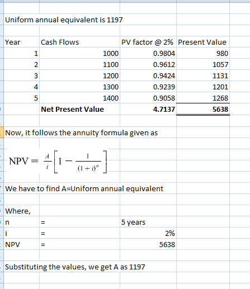The image size is (250, 289).
Task: Select PV factor 0.9058
Action: 164,98
